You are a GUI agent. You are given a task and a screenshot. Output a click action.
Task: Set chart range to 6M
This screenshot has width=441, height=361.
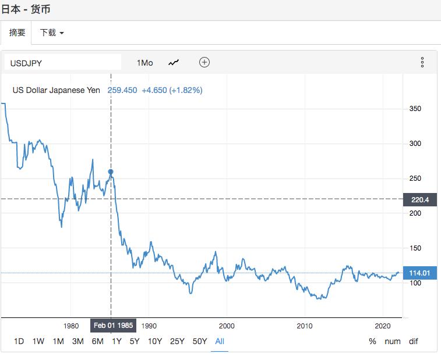pyautogui.click(x=97, y=341)
